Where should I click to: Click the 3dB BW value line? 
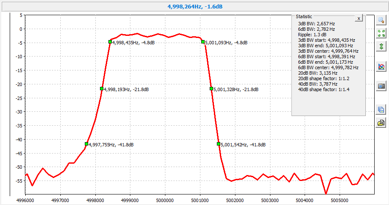coord(316,24)
